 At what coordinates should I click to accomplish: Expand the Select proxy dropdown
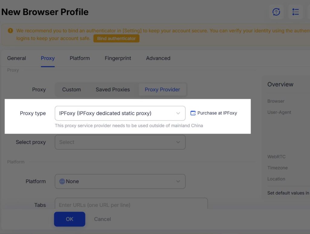pos(120,142)
